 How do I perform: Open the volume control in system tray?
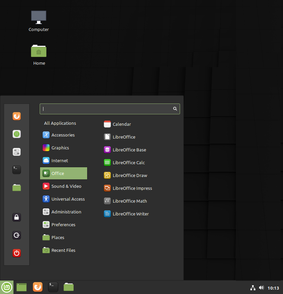click(261, 288)
